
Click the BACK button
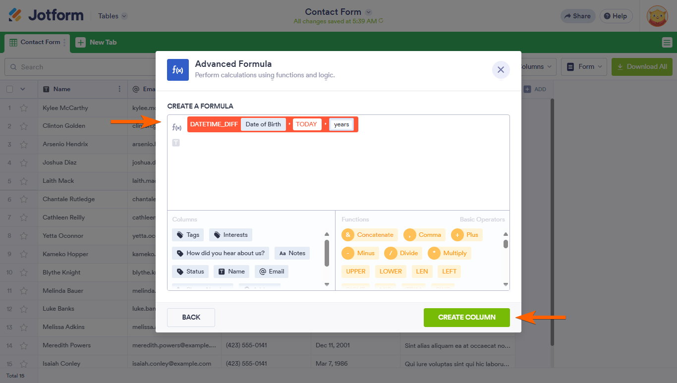point(191,318)
